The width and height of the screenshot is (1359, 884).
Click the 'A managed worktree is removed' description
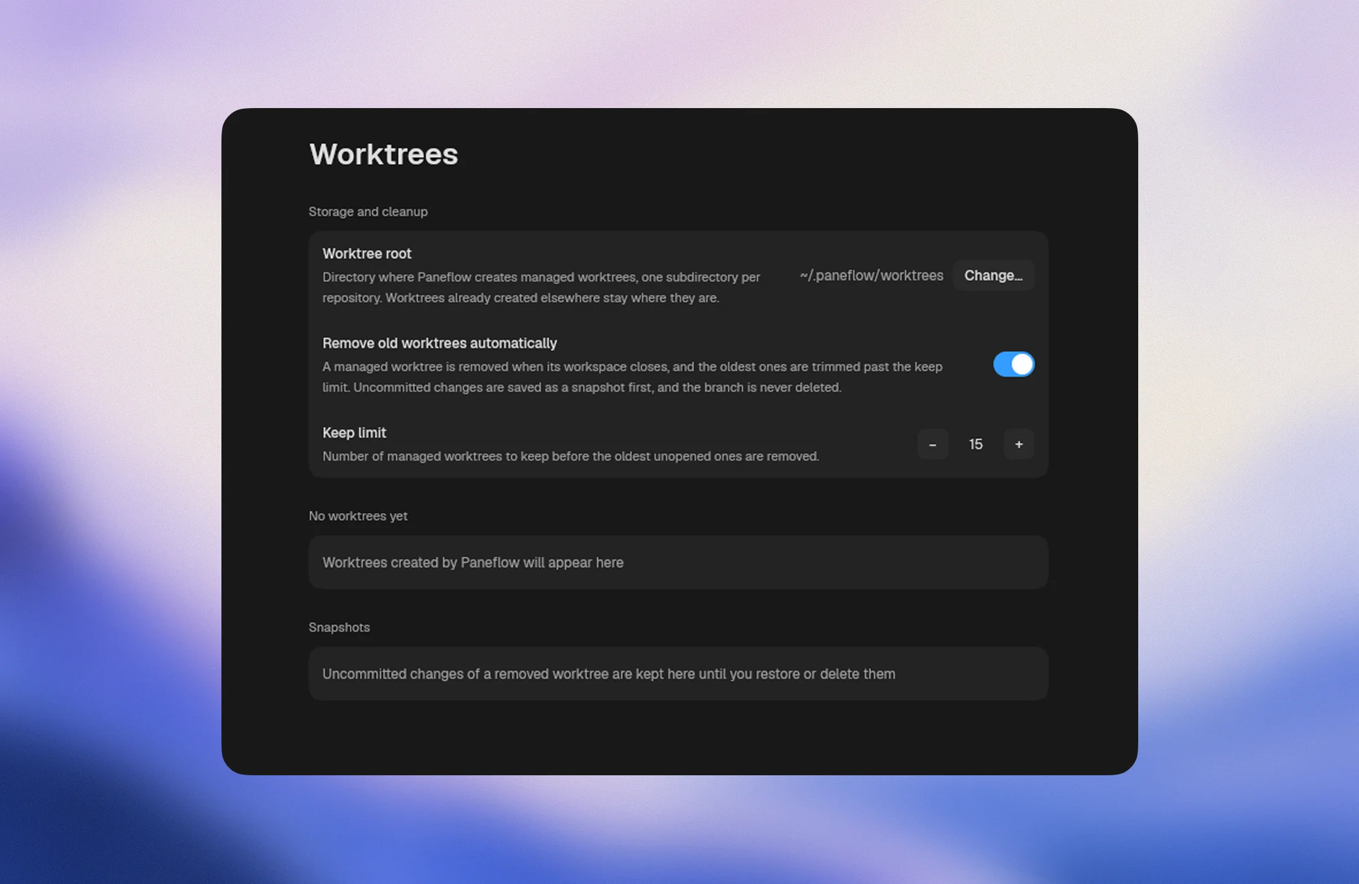633,377
